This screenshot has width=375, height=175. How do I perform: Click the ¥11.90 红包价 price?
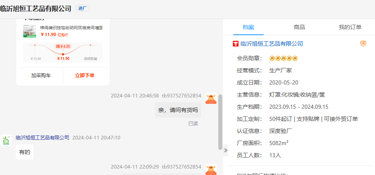coord(55,34)
